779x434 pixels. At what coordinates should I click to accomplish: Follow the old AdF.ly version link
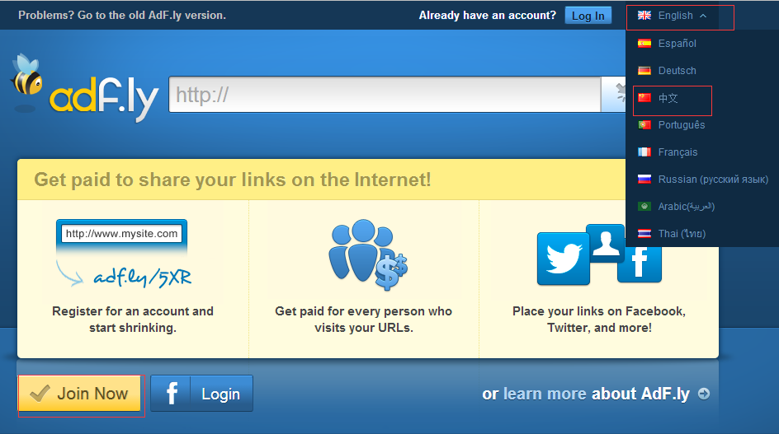pos(122,16)
